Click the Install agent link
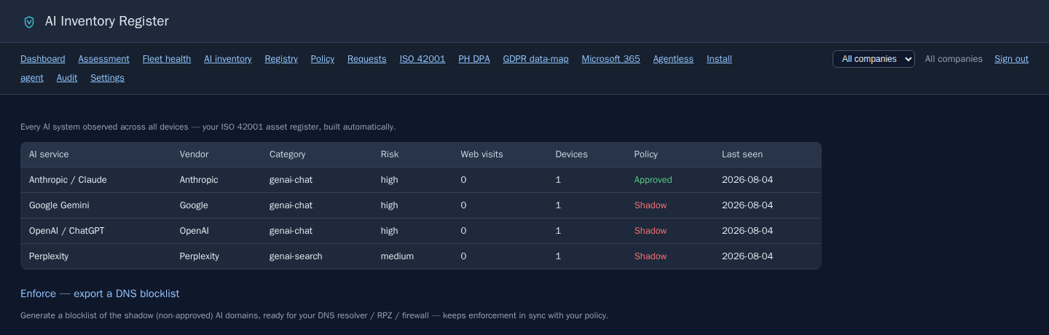 pos(719,59)
